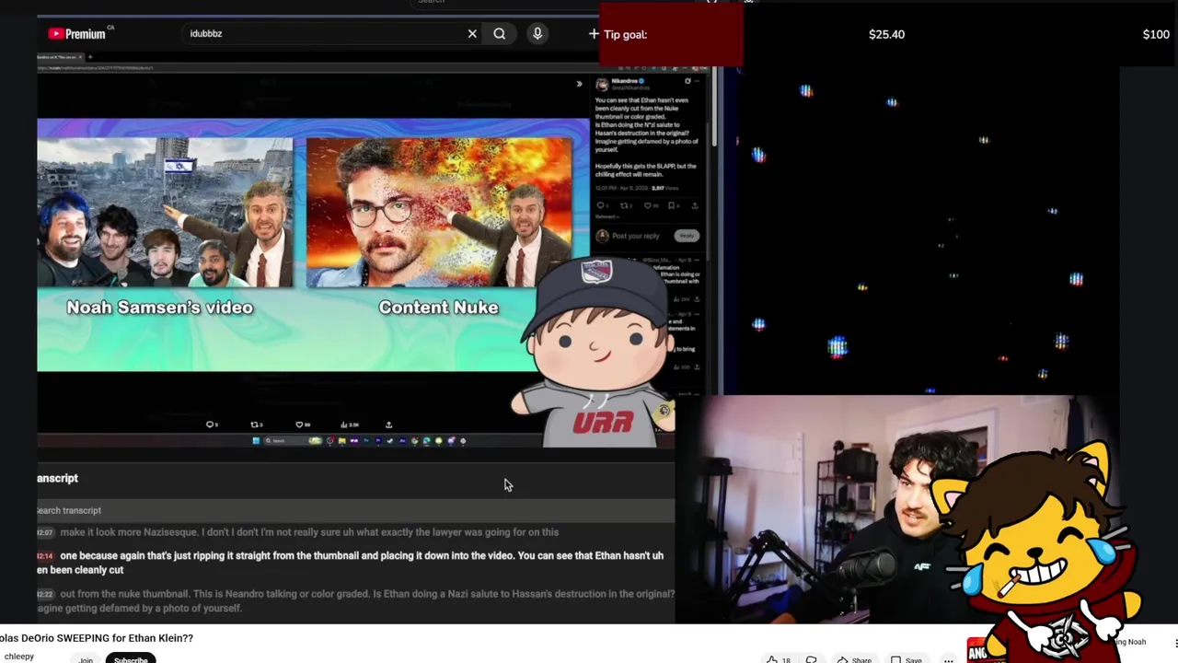The image size is (1178, 663).
Task: Open Noah Samsen's video thumbnail image
Action: pyautogui.click(x=165, y=212)
